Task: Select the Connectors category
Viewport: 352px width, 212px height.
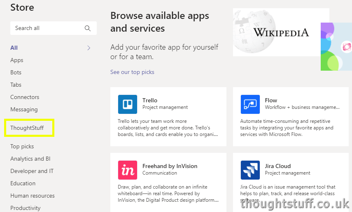Action: click(x=25, y=97)
